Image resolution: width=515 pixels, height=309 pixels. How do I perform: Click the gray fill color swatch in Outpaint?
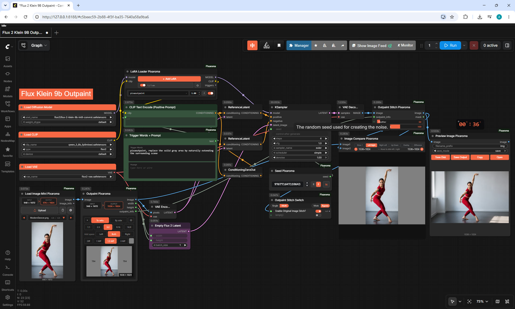click(131, 241)
